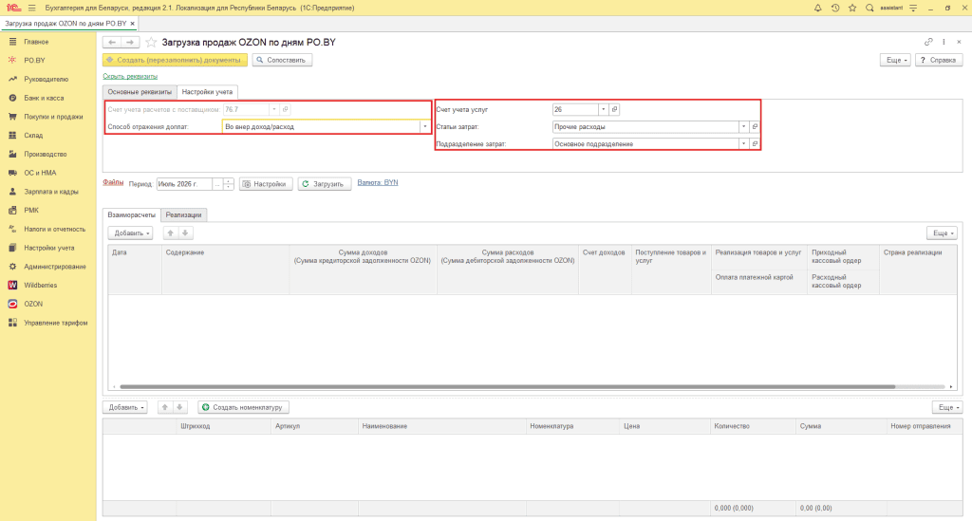Open Администрирование section

pos(54,267)
